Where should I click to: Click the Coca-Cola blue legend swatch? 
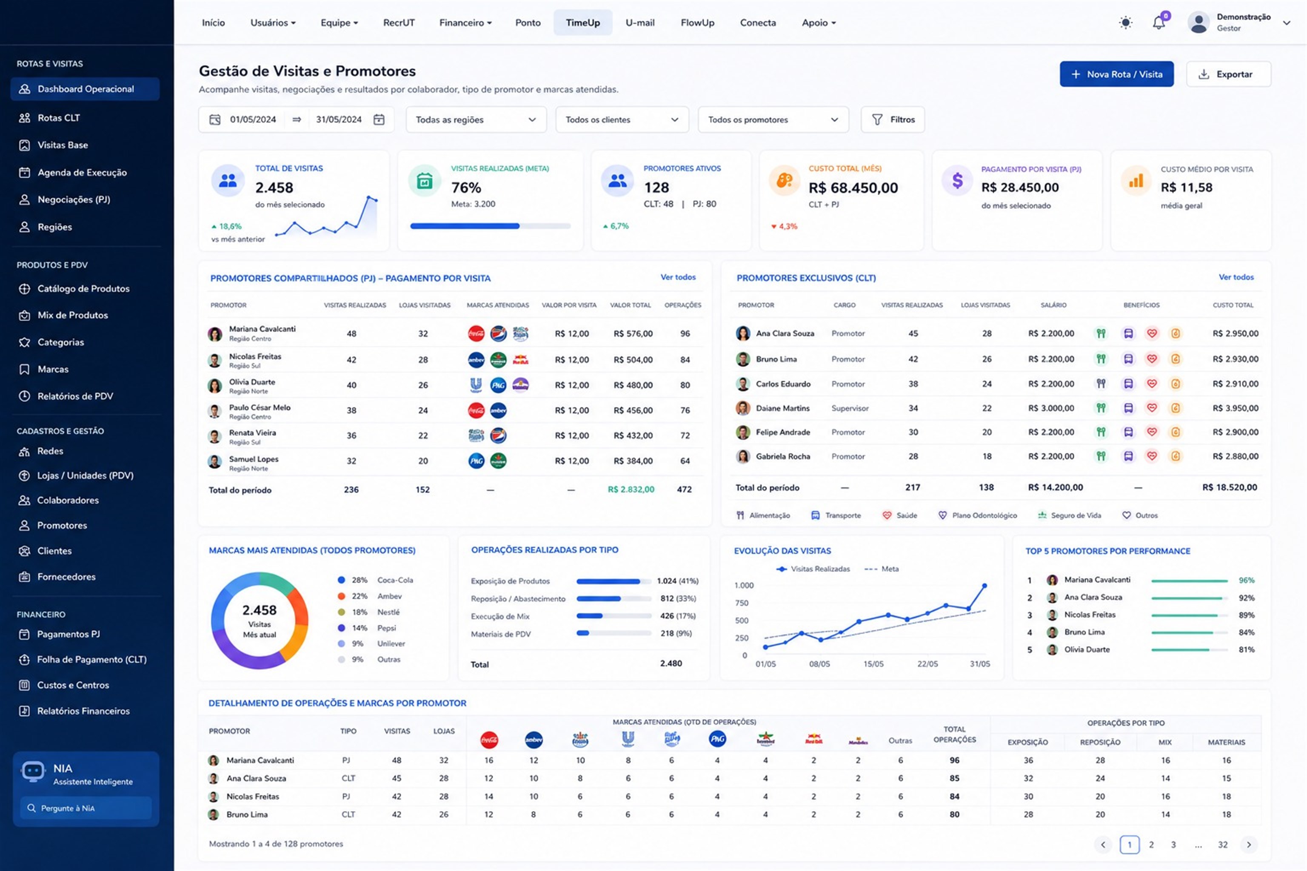341,581
